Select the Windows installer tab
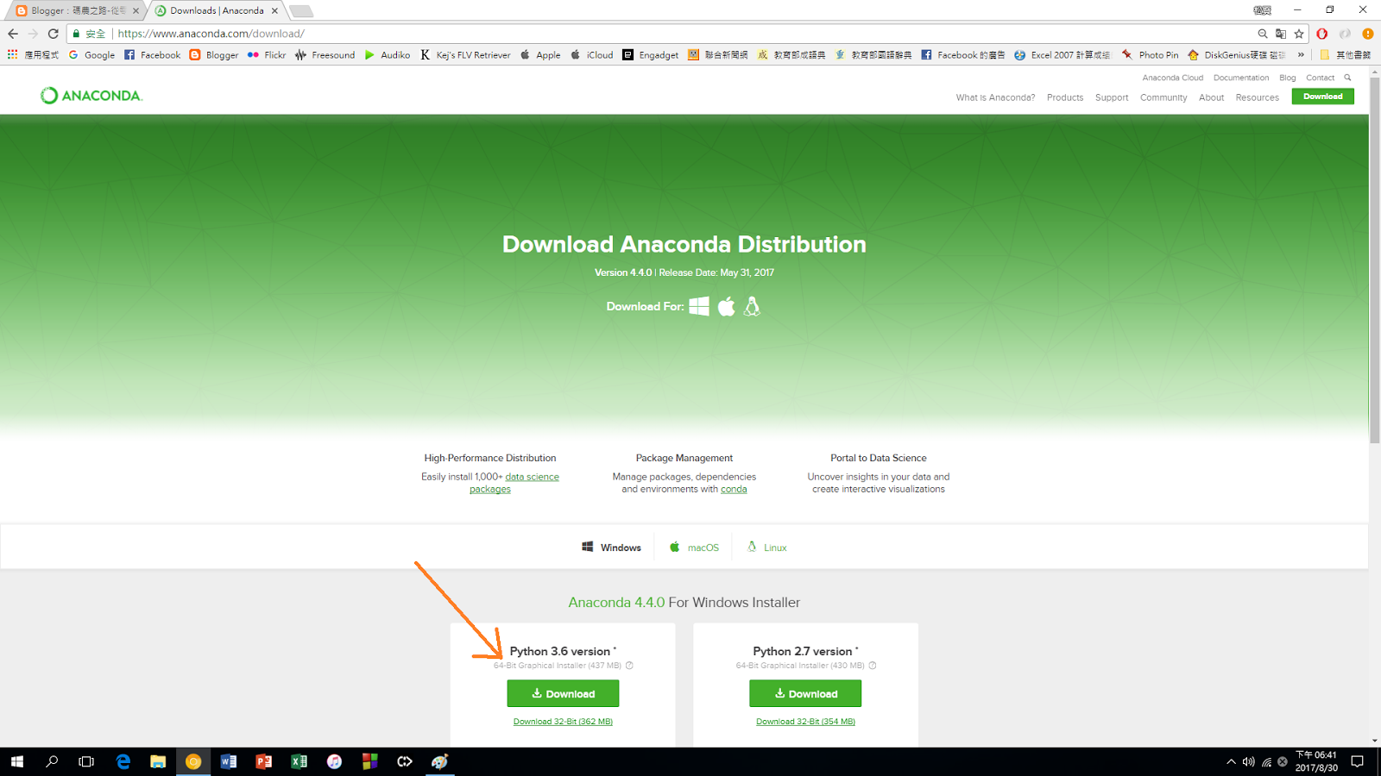 (611, 548)
